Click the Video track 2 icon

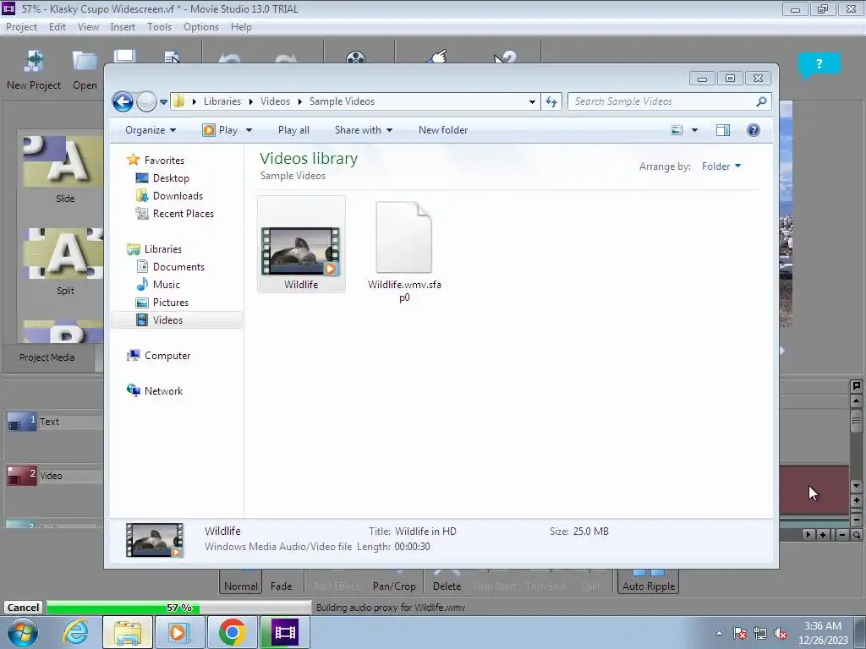click(x=21, y=476)
